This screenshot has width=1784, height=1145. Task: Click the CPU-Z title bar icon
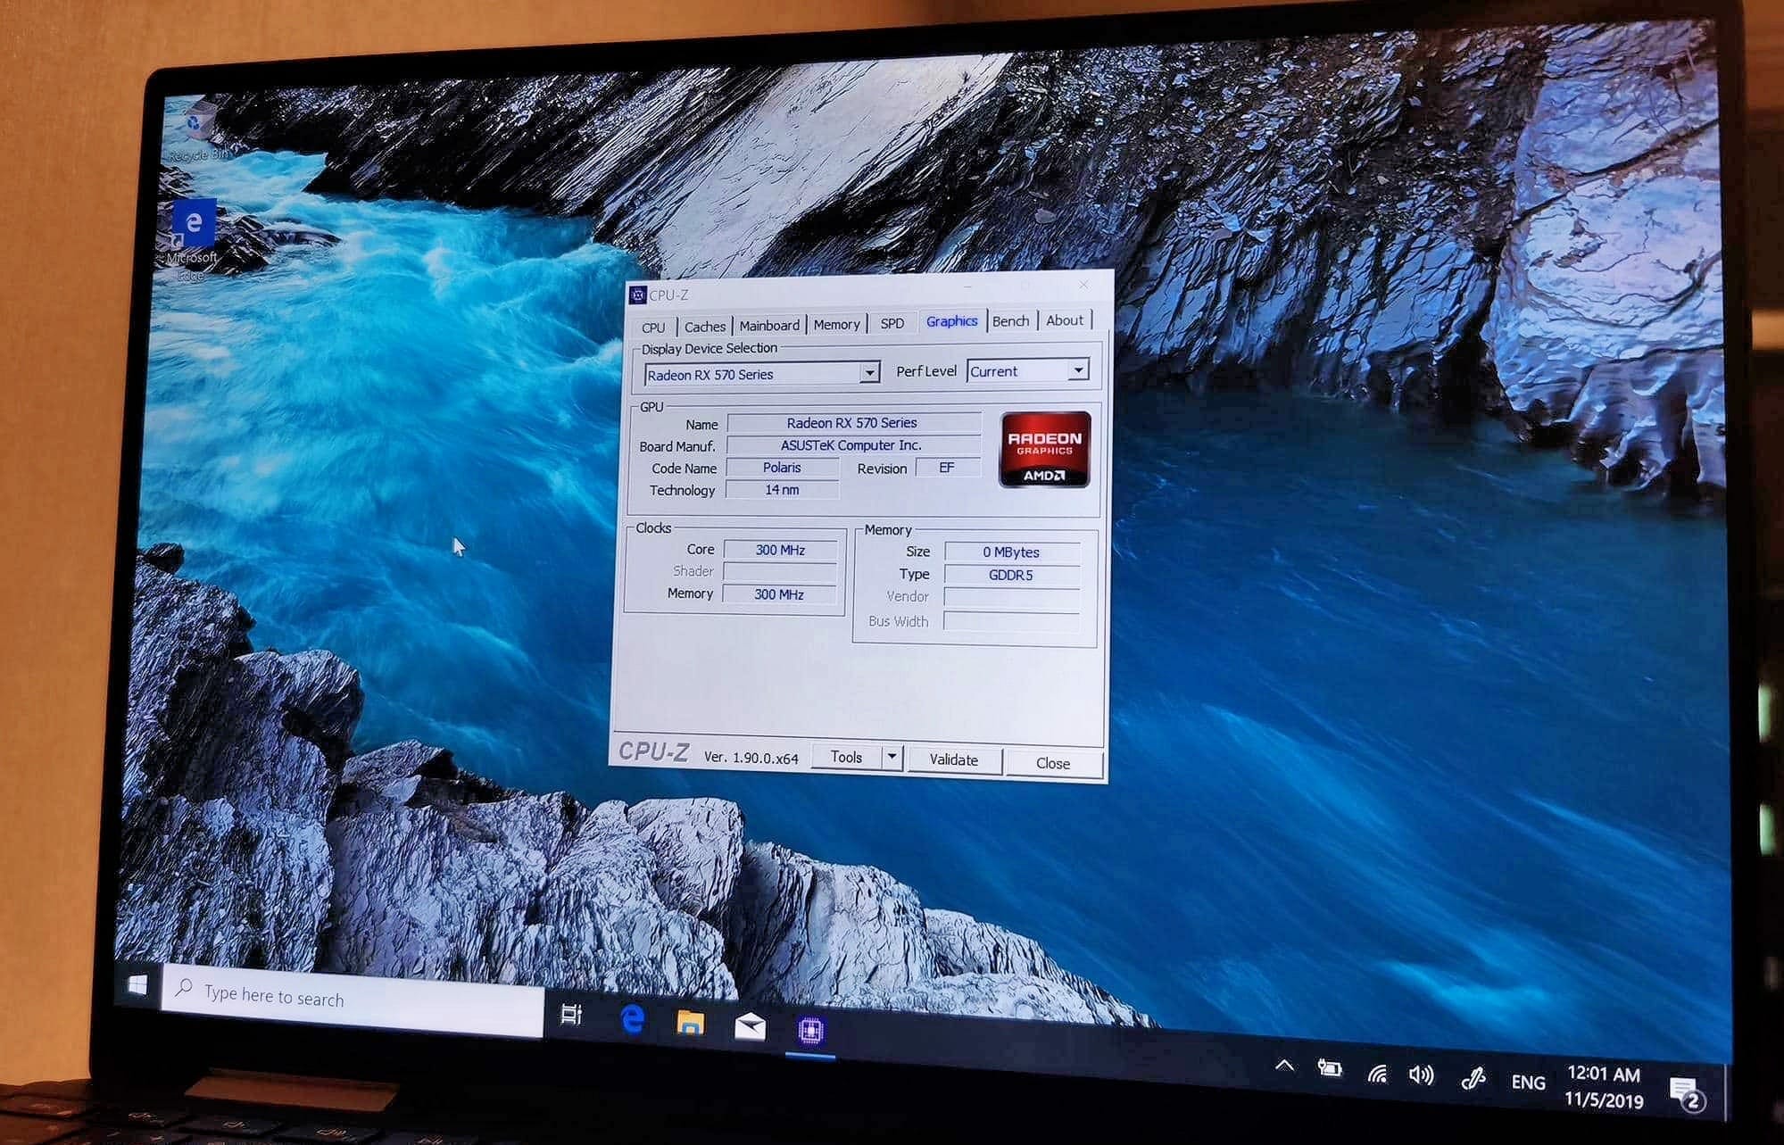point(637,295)
